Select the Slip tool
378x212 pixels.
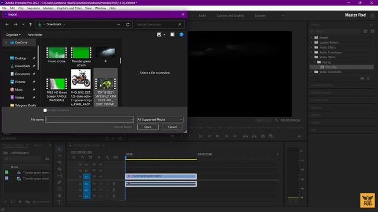[x=59, y=175]
